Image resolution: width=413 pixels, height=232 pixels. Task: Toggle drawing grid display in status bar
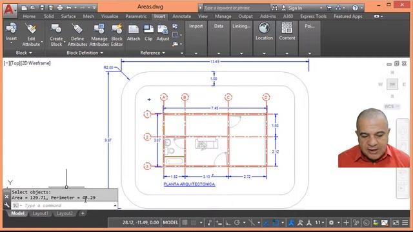pos(185,222)
